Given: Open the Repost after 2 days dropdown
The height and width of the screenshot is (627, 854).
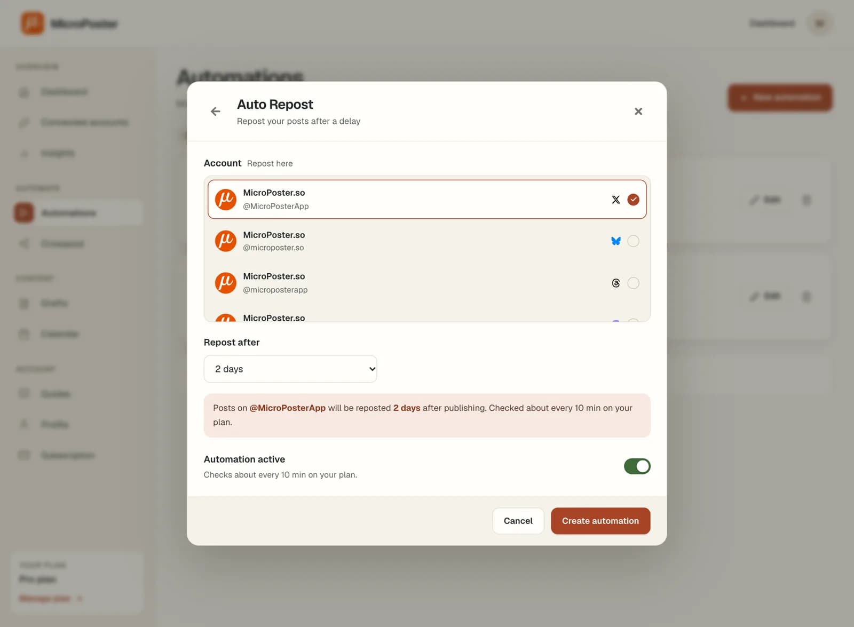Looking at the screenshot, I should [290, 369].
